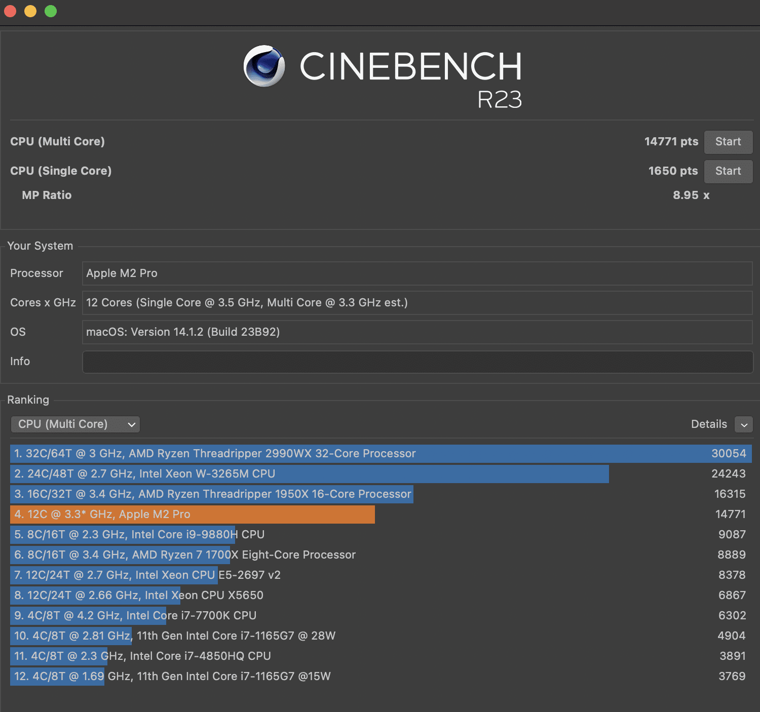Screen dimensions: 760x712
Task: Click the Cinebench logo icon
Action: pos(264,66)
